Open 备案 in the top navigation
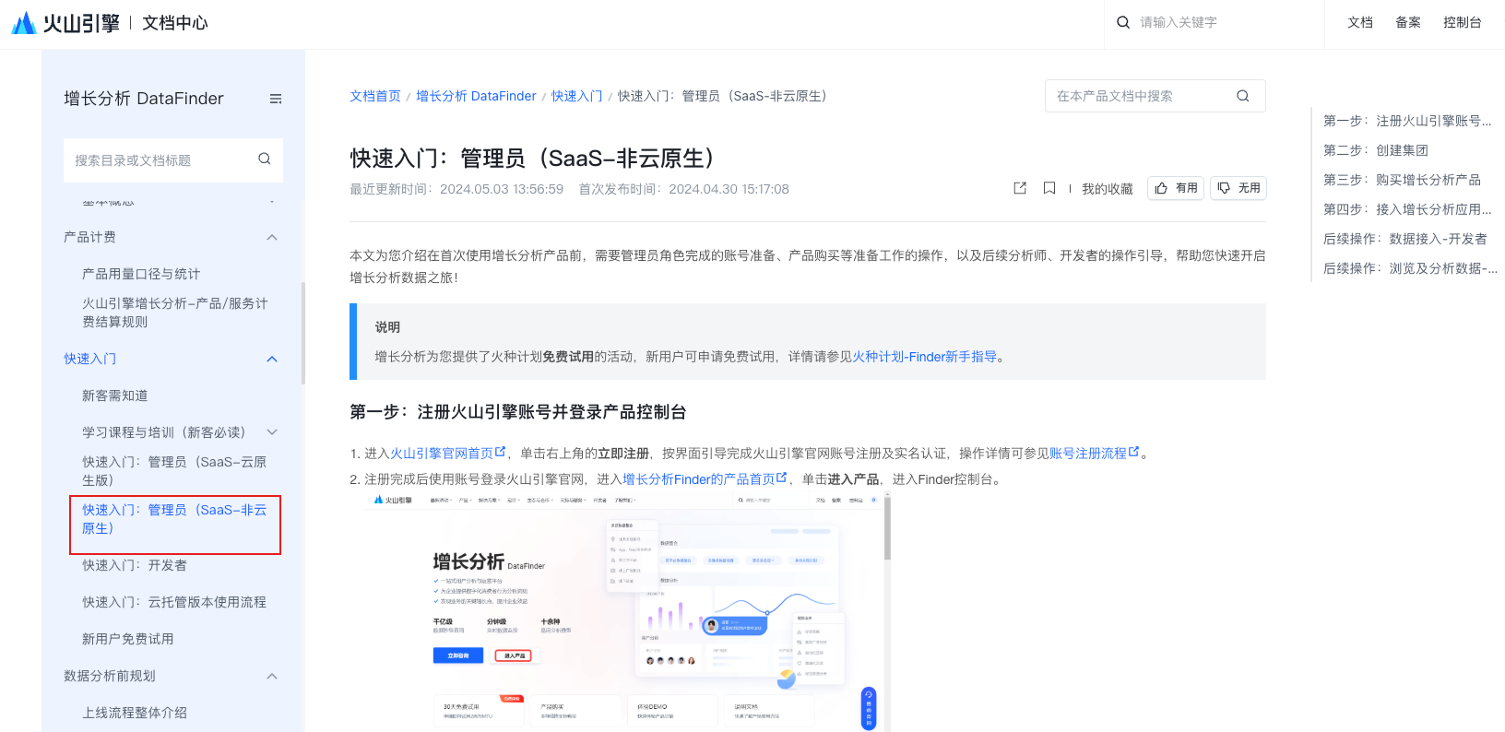This screenshot has width=1505, height=732. click(x=1408, y=22)
